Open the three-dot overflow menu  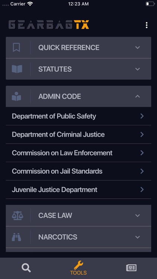147,25
